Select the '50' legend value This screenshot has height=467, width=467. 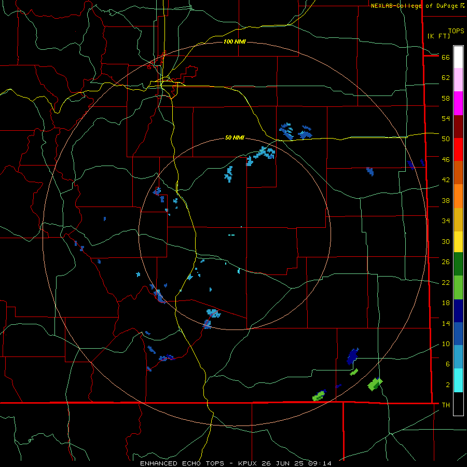pyautogui.click(x=446, y=139)
